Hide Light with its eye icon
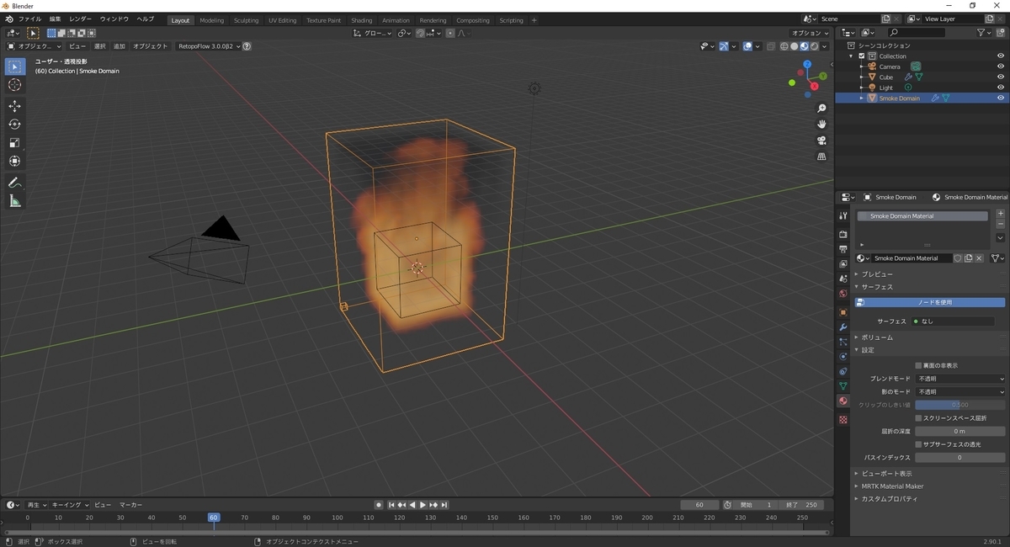Viewport: 1010px width, 547px height. click(x=1001, y=88)
